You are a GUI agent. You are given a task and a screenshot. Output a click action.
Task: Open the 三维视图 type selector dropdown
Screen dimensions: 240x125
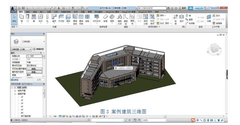point(44,41)
